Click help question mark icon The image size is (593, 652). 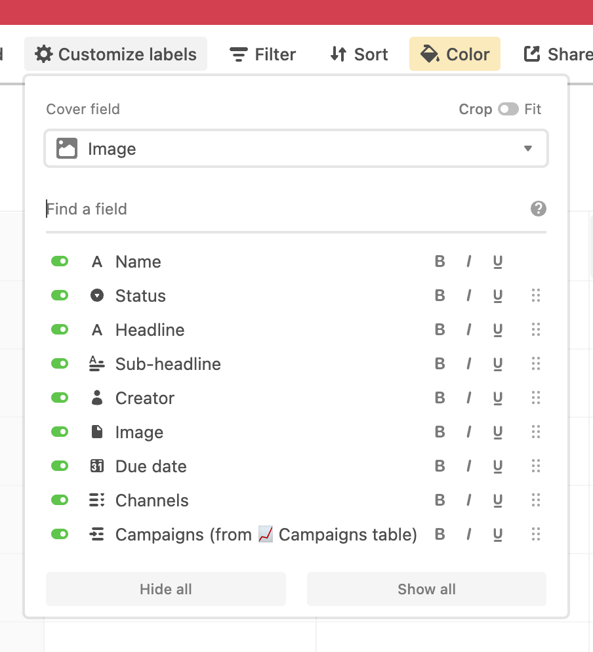coord(539,209)
